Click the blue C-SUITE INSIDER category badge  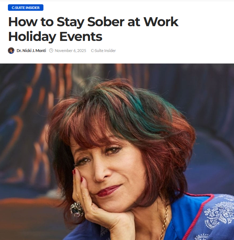25,8
